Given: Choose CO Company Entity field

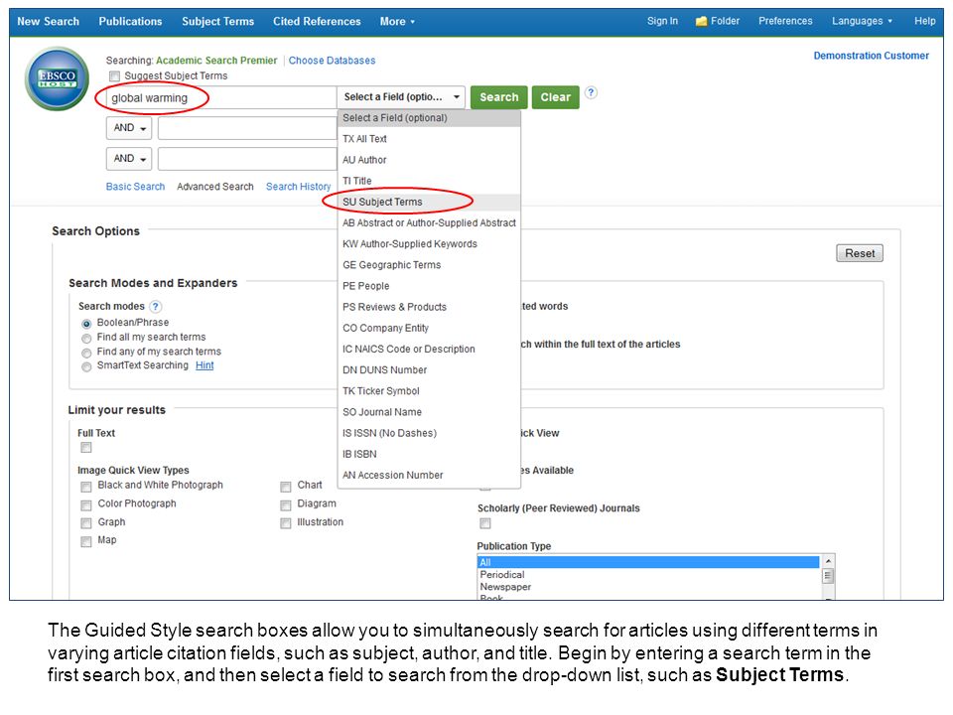Looking at the screenshot, I should (429, 329).
